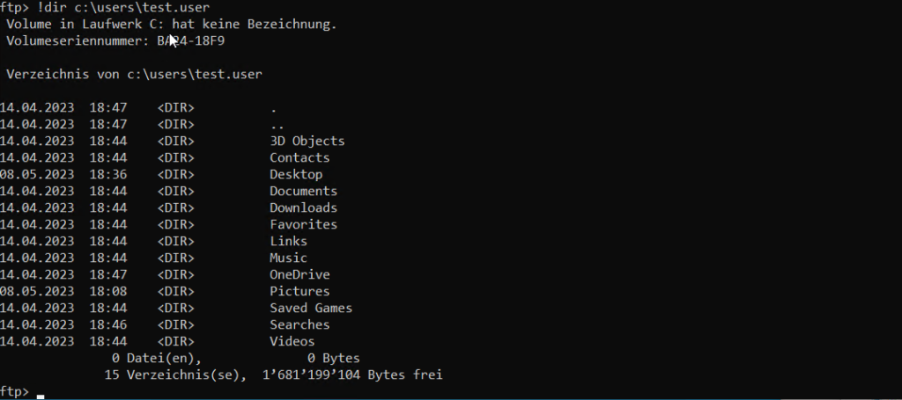This screenshot has width=902, height=400.
Task: Click the Verzeichnis von path line
Action: tap(135, 75)
